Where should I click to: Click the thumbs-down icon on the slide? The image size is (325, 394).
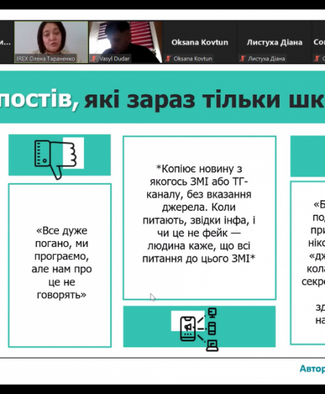(56, 160)
